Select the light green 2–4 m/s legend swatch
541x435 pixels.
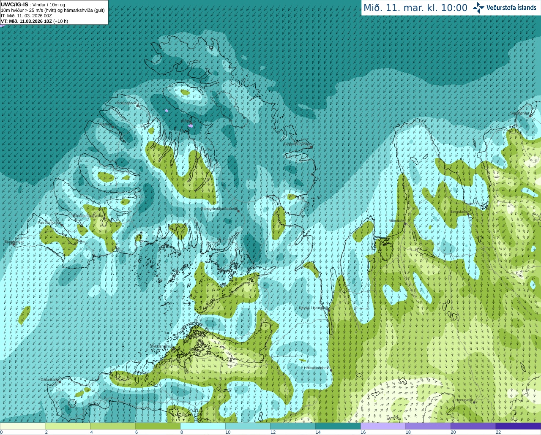[68, 426]
